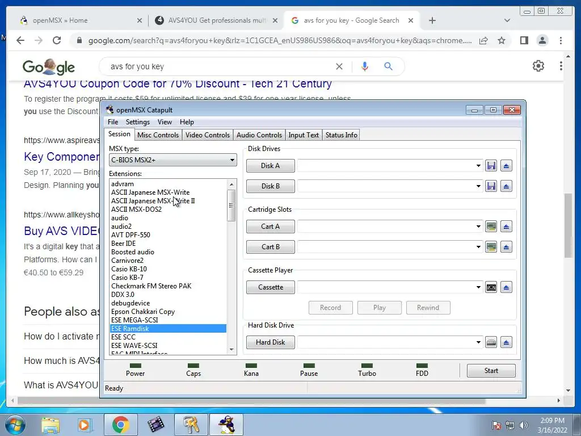The image size is (581, 436).
Task: Switch to the Video Controls tab
Action: click(208, 135)
